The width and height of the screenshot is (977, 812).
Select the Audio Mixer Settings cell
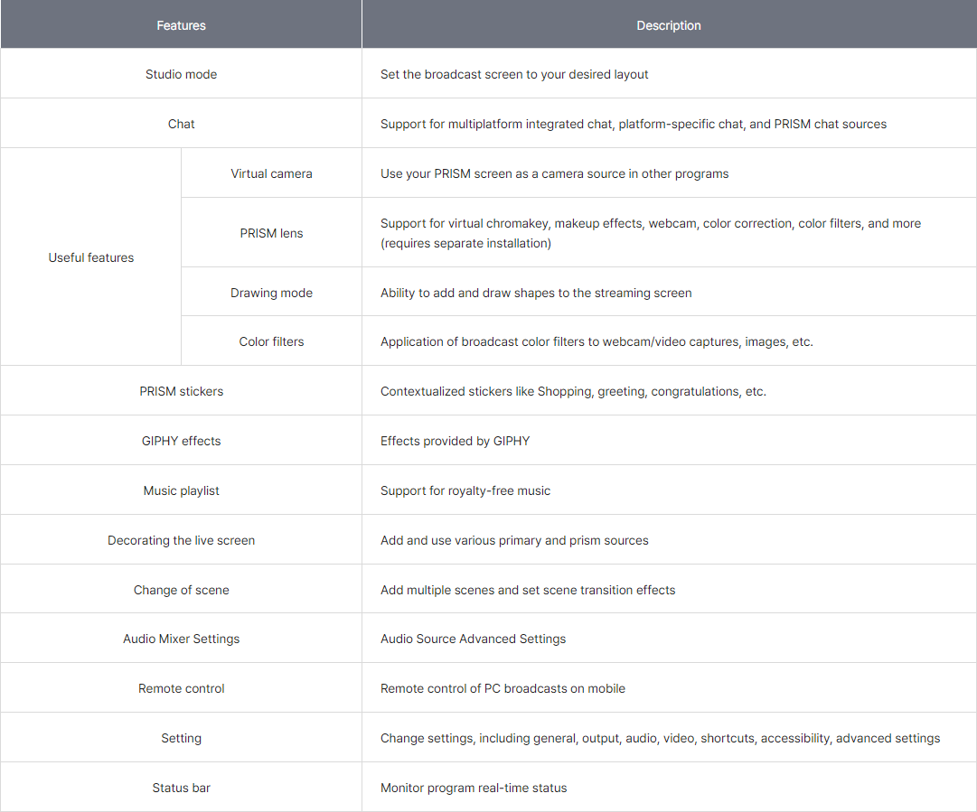coord(181,639)
